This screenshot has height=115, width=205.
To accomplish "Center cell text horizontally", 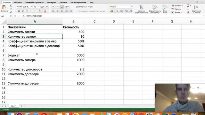I will (x=57, y=11).
